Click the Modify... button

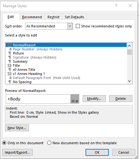pyautogui.click(x=94, y=99)
